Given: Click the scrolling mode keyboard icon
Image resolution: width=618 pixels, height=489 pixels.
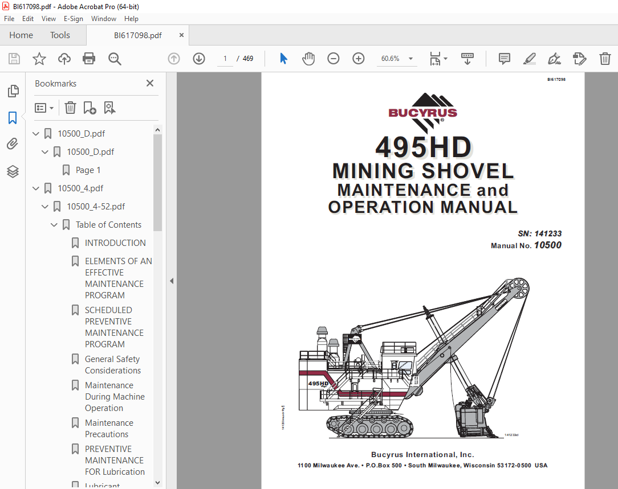Looking at the screenshot, I should pyautogui.click(x=467, y=59).
